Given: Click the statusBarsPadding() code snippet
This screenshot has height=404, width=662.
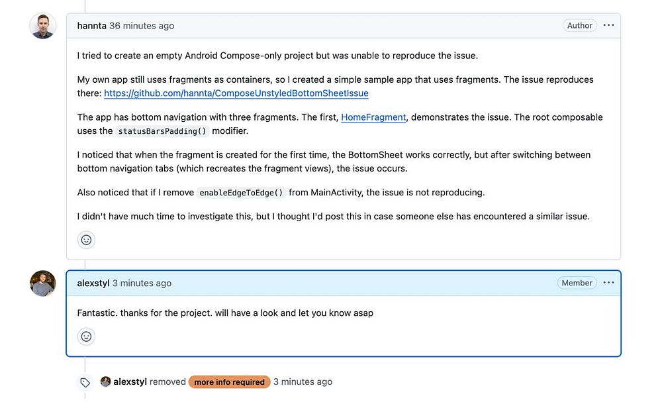Looking at the screenshot, I should [163, 131].
